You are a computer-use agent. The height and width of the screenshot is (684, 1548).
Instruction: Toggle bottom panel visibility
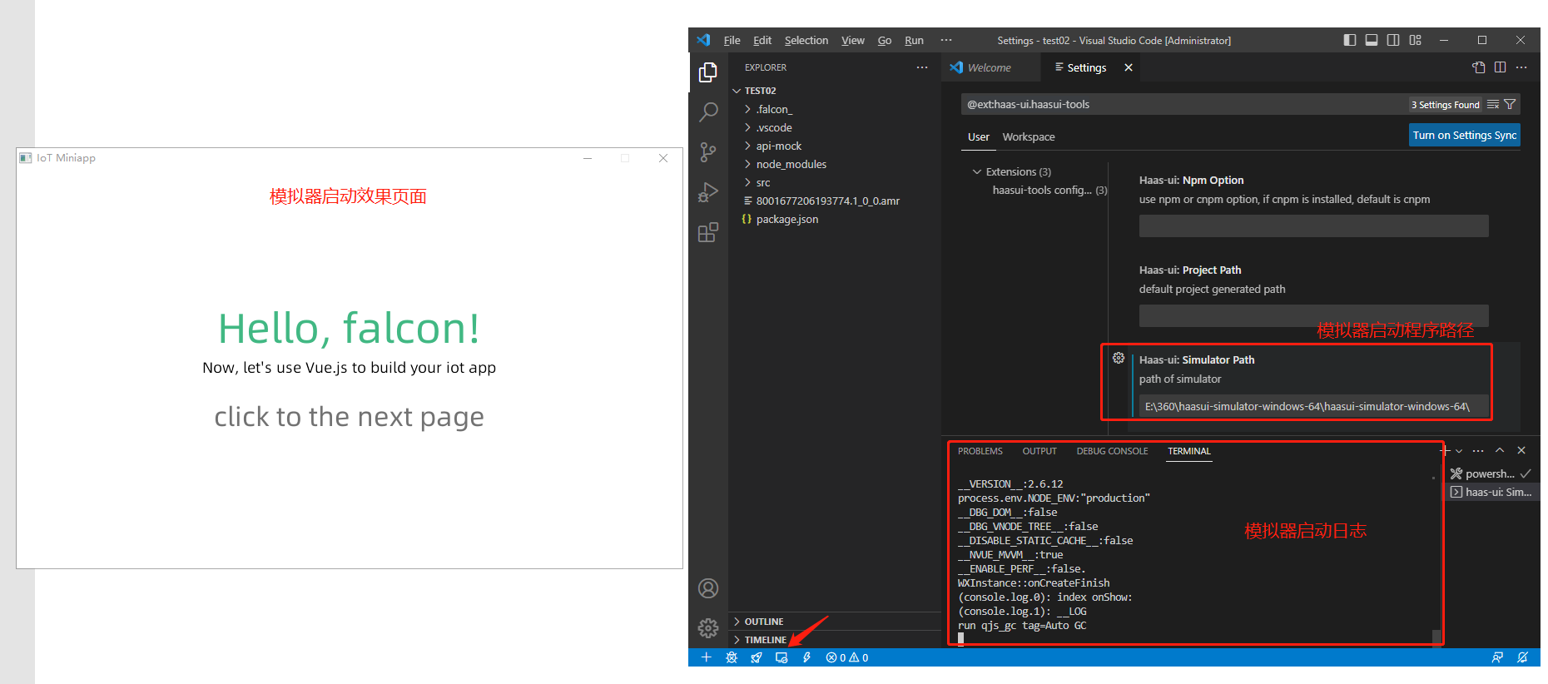point(1372,40)
